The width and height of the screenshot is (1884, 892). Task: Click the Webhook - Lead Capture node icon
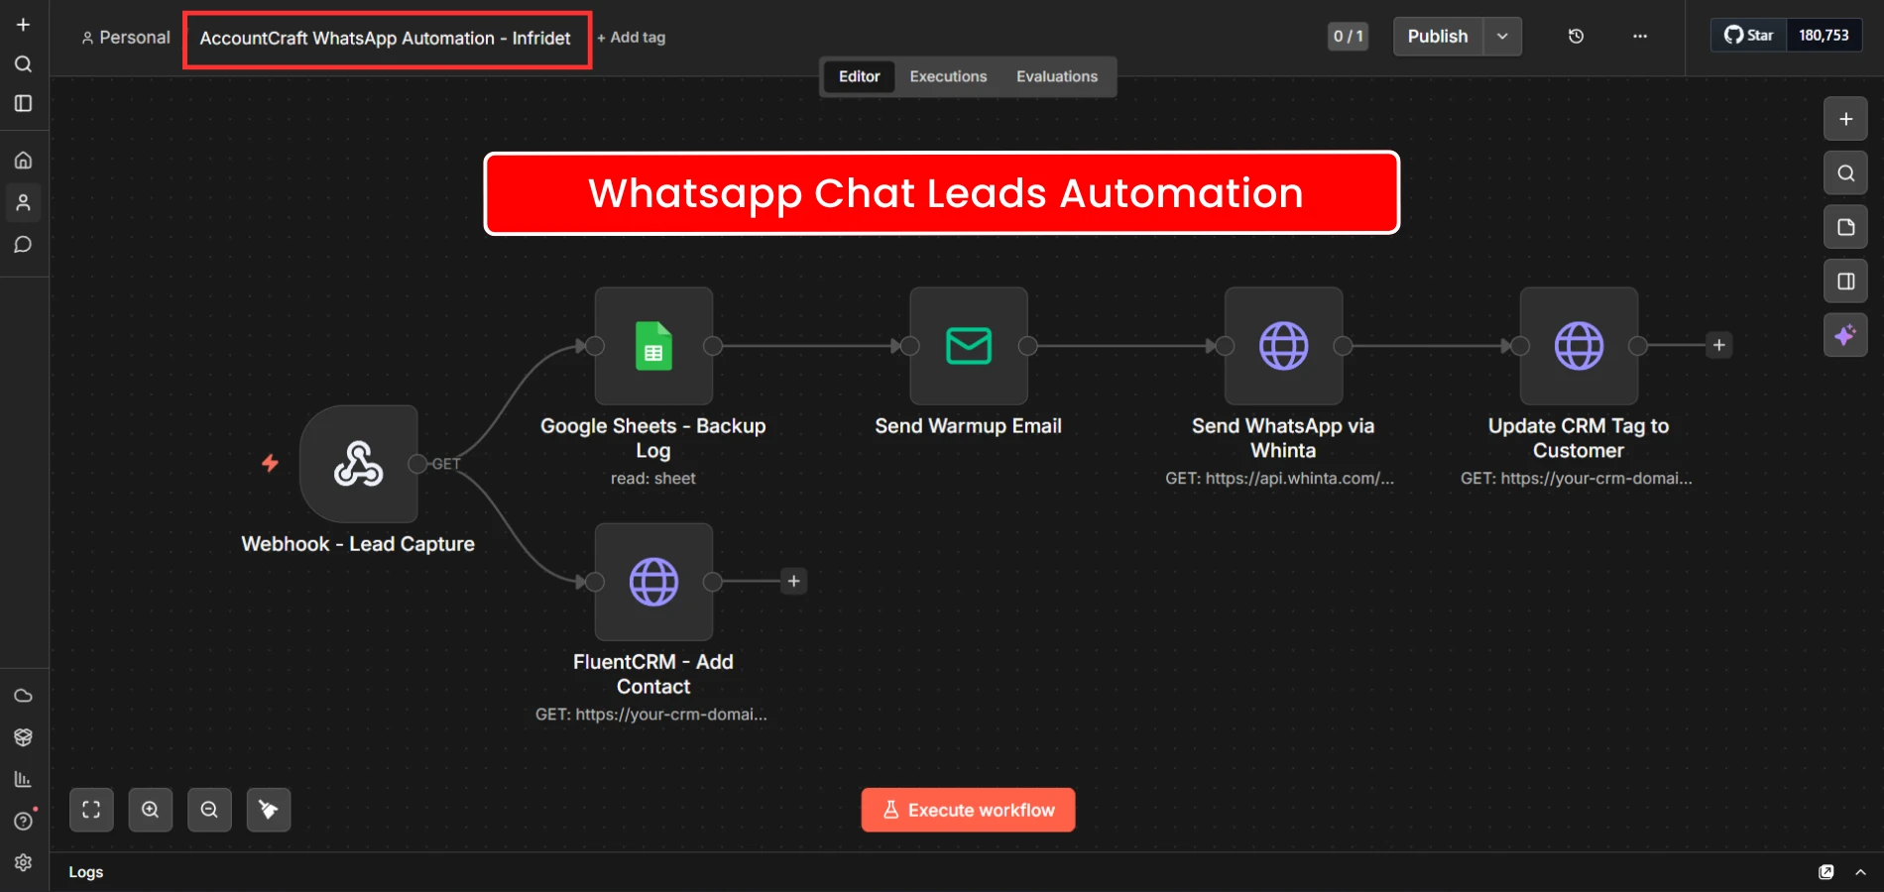[x=358, y=464]
